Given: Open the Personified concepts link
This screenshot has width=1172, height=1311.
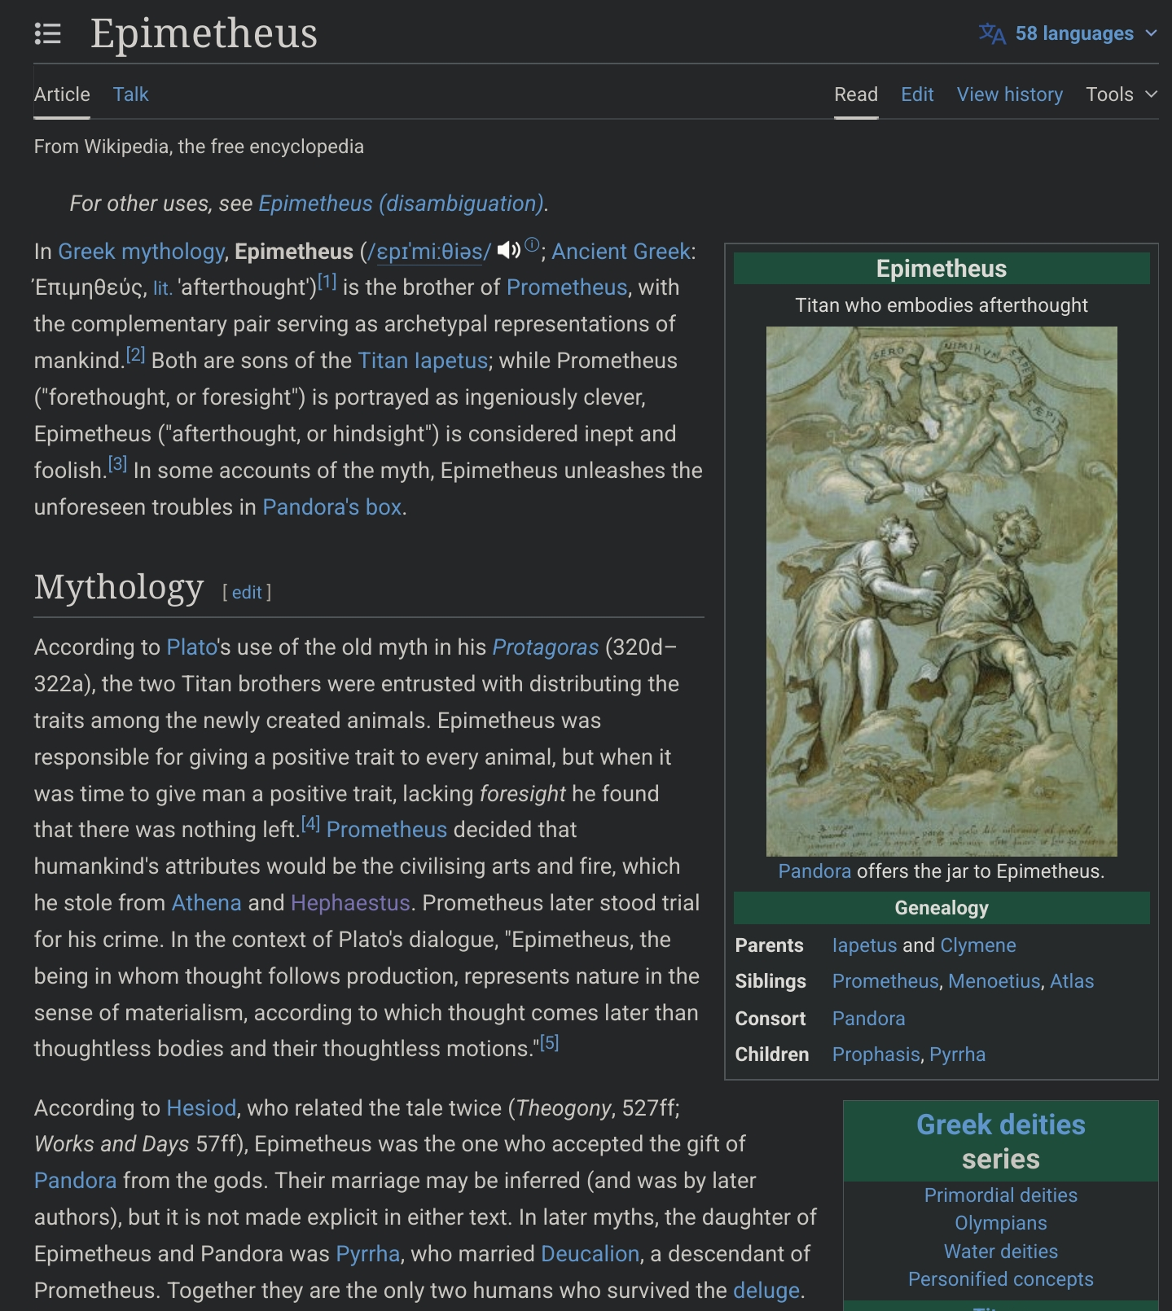Looking at the screenshot, I should click(x=1001, y=1279).
